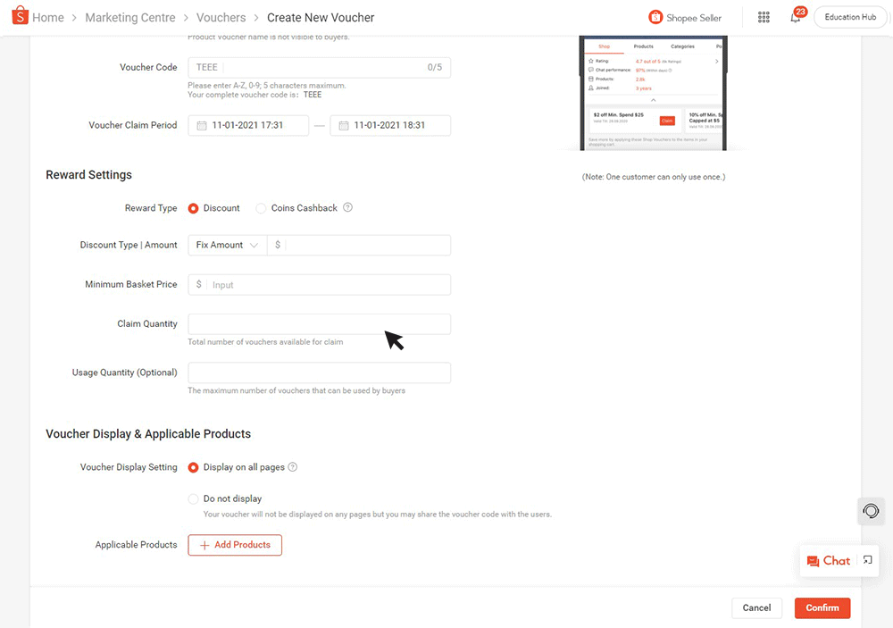
Task: Click the Shopee Seller badge icon
Action: pos(655,17)
